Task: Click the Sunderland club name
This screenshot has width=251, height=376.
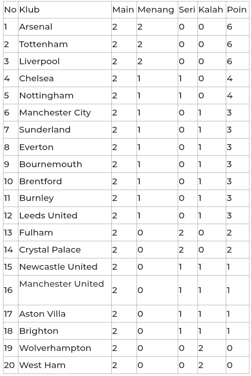Action: point(45,130)
